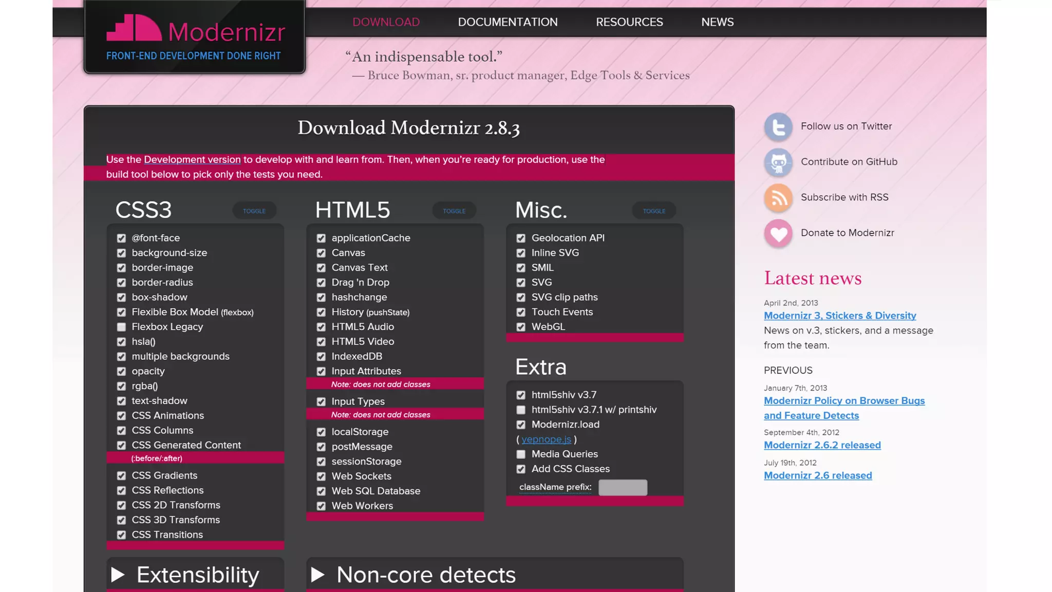Click the Donate to Modernizr text
Screen dimensions: 1052x592
tap(848, 233)
